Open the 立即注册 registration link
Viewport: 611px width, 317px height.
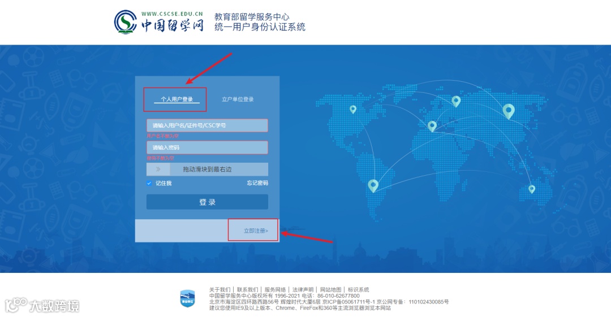coord(256,231)
